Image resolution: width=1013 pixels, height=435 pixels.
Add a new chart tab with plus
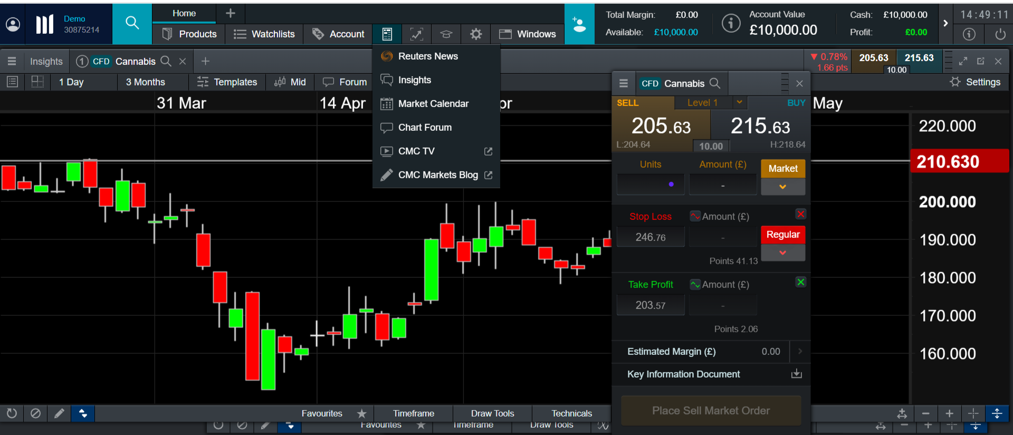(205, 61)
